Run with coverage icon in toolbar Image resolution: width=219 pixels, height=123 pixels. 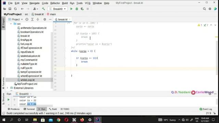[x=82, y=9]
